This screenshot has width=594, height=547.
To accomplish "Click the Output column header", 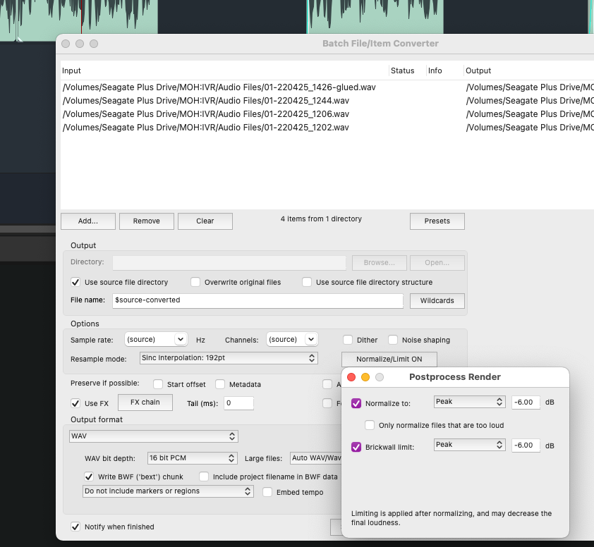I will tap(529, 70).
